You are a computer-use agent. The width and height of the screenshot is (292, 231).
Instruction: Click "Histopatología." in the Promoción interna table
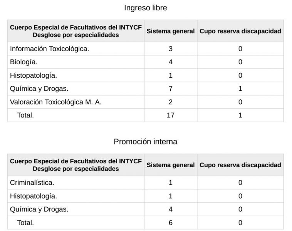[x=34, y=196]
